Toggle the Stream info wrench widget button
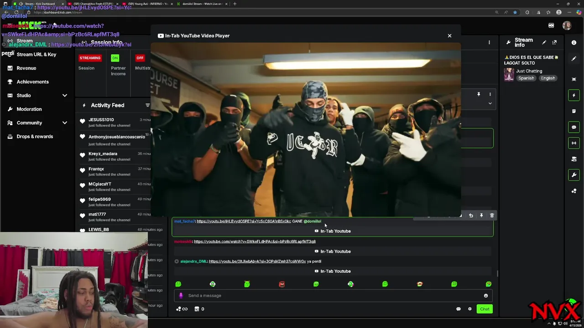 click(574, 175)
